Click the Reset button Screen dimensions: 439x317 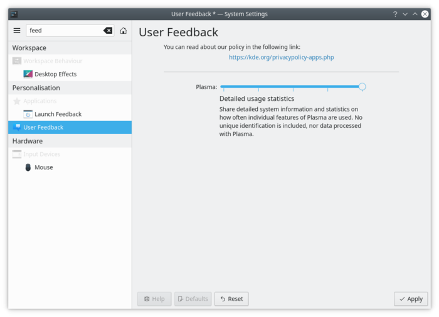click(x=231, y=299)
